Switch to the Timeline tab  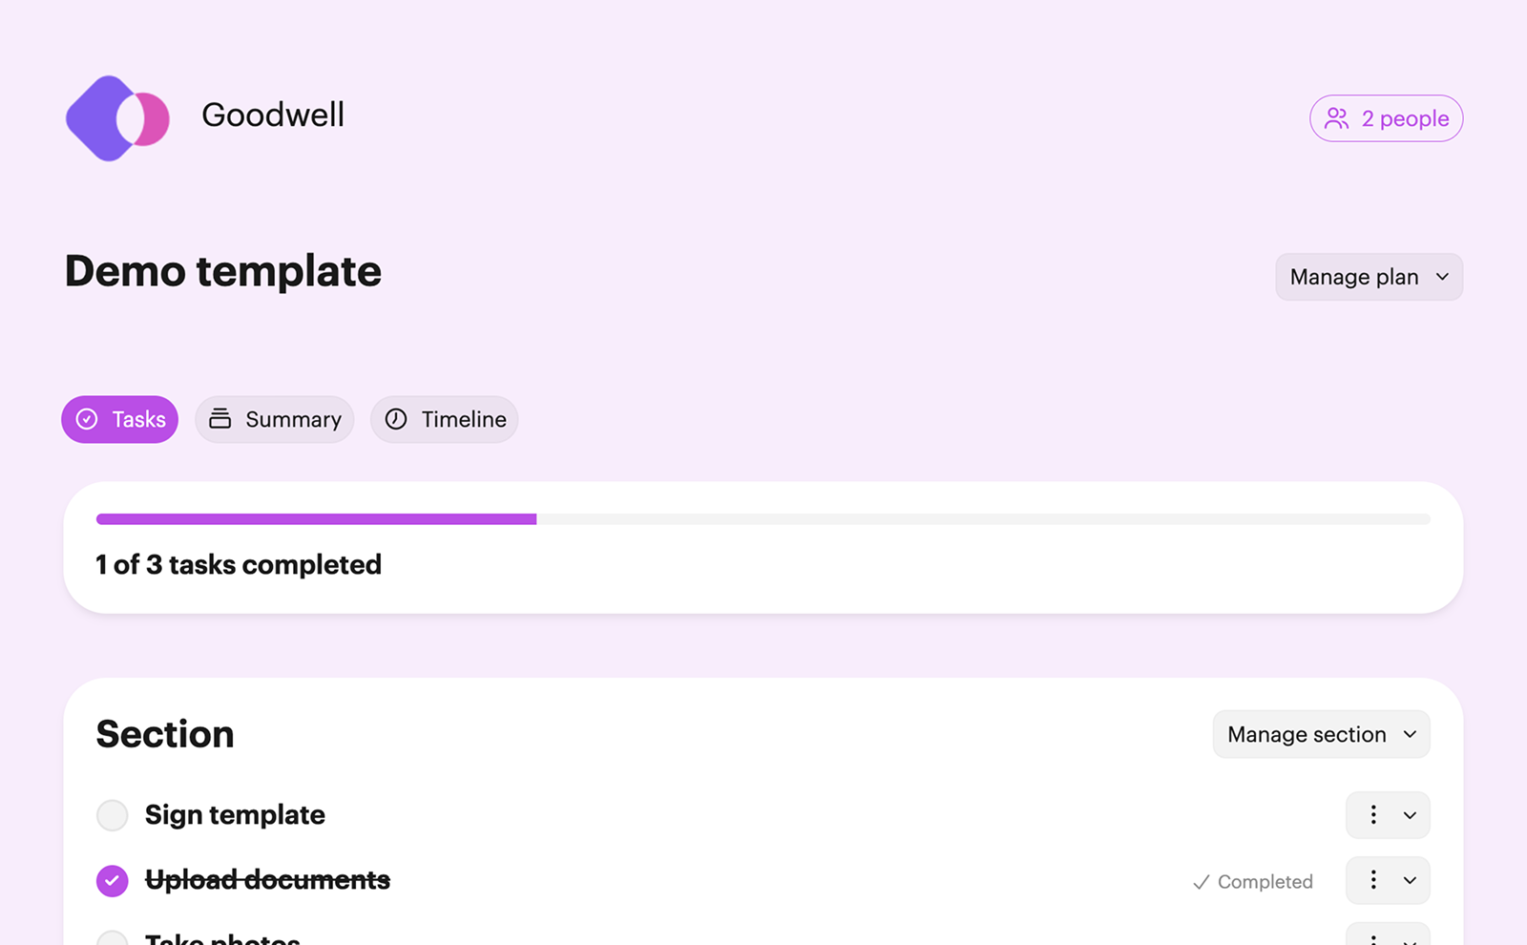(x=445, y=420)
